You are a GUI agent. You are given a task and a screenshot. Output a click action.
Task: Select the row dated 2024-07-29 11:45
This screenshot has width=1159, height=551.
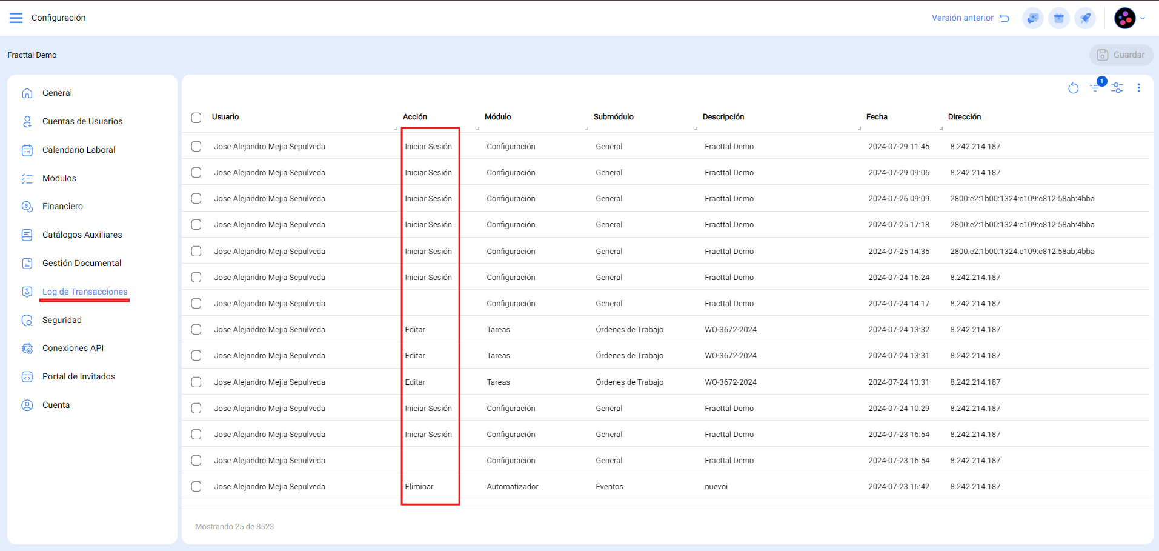(x=196, y=147)
